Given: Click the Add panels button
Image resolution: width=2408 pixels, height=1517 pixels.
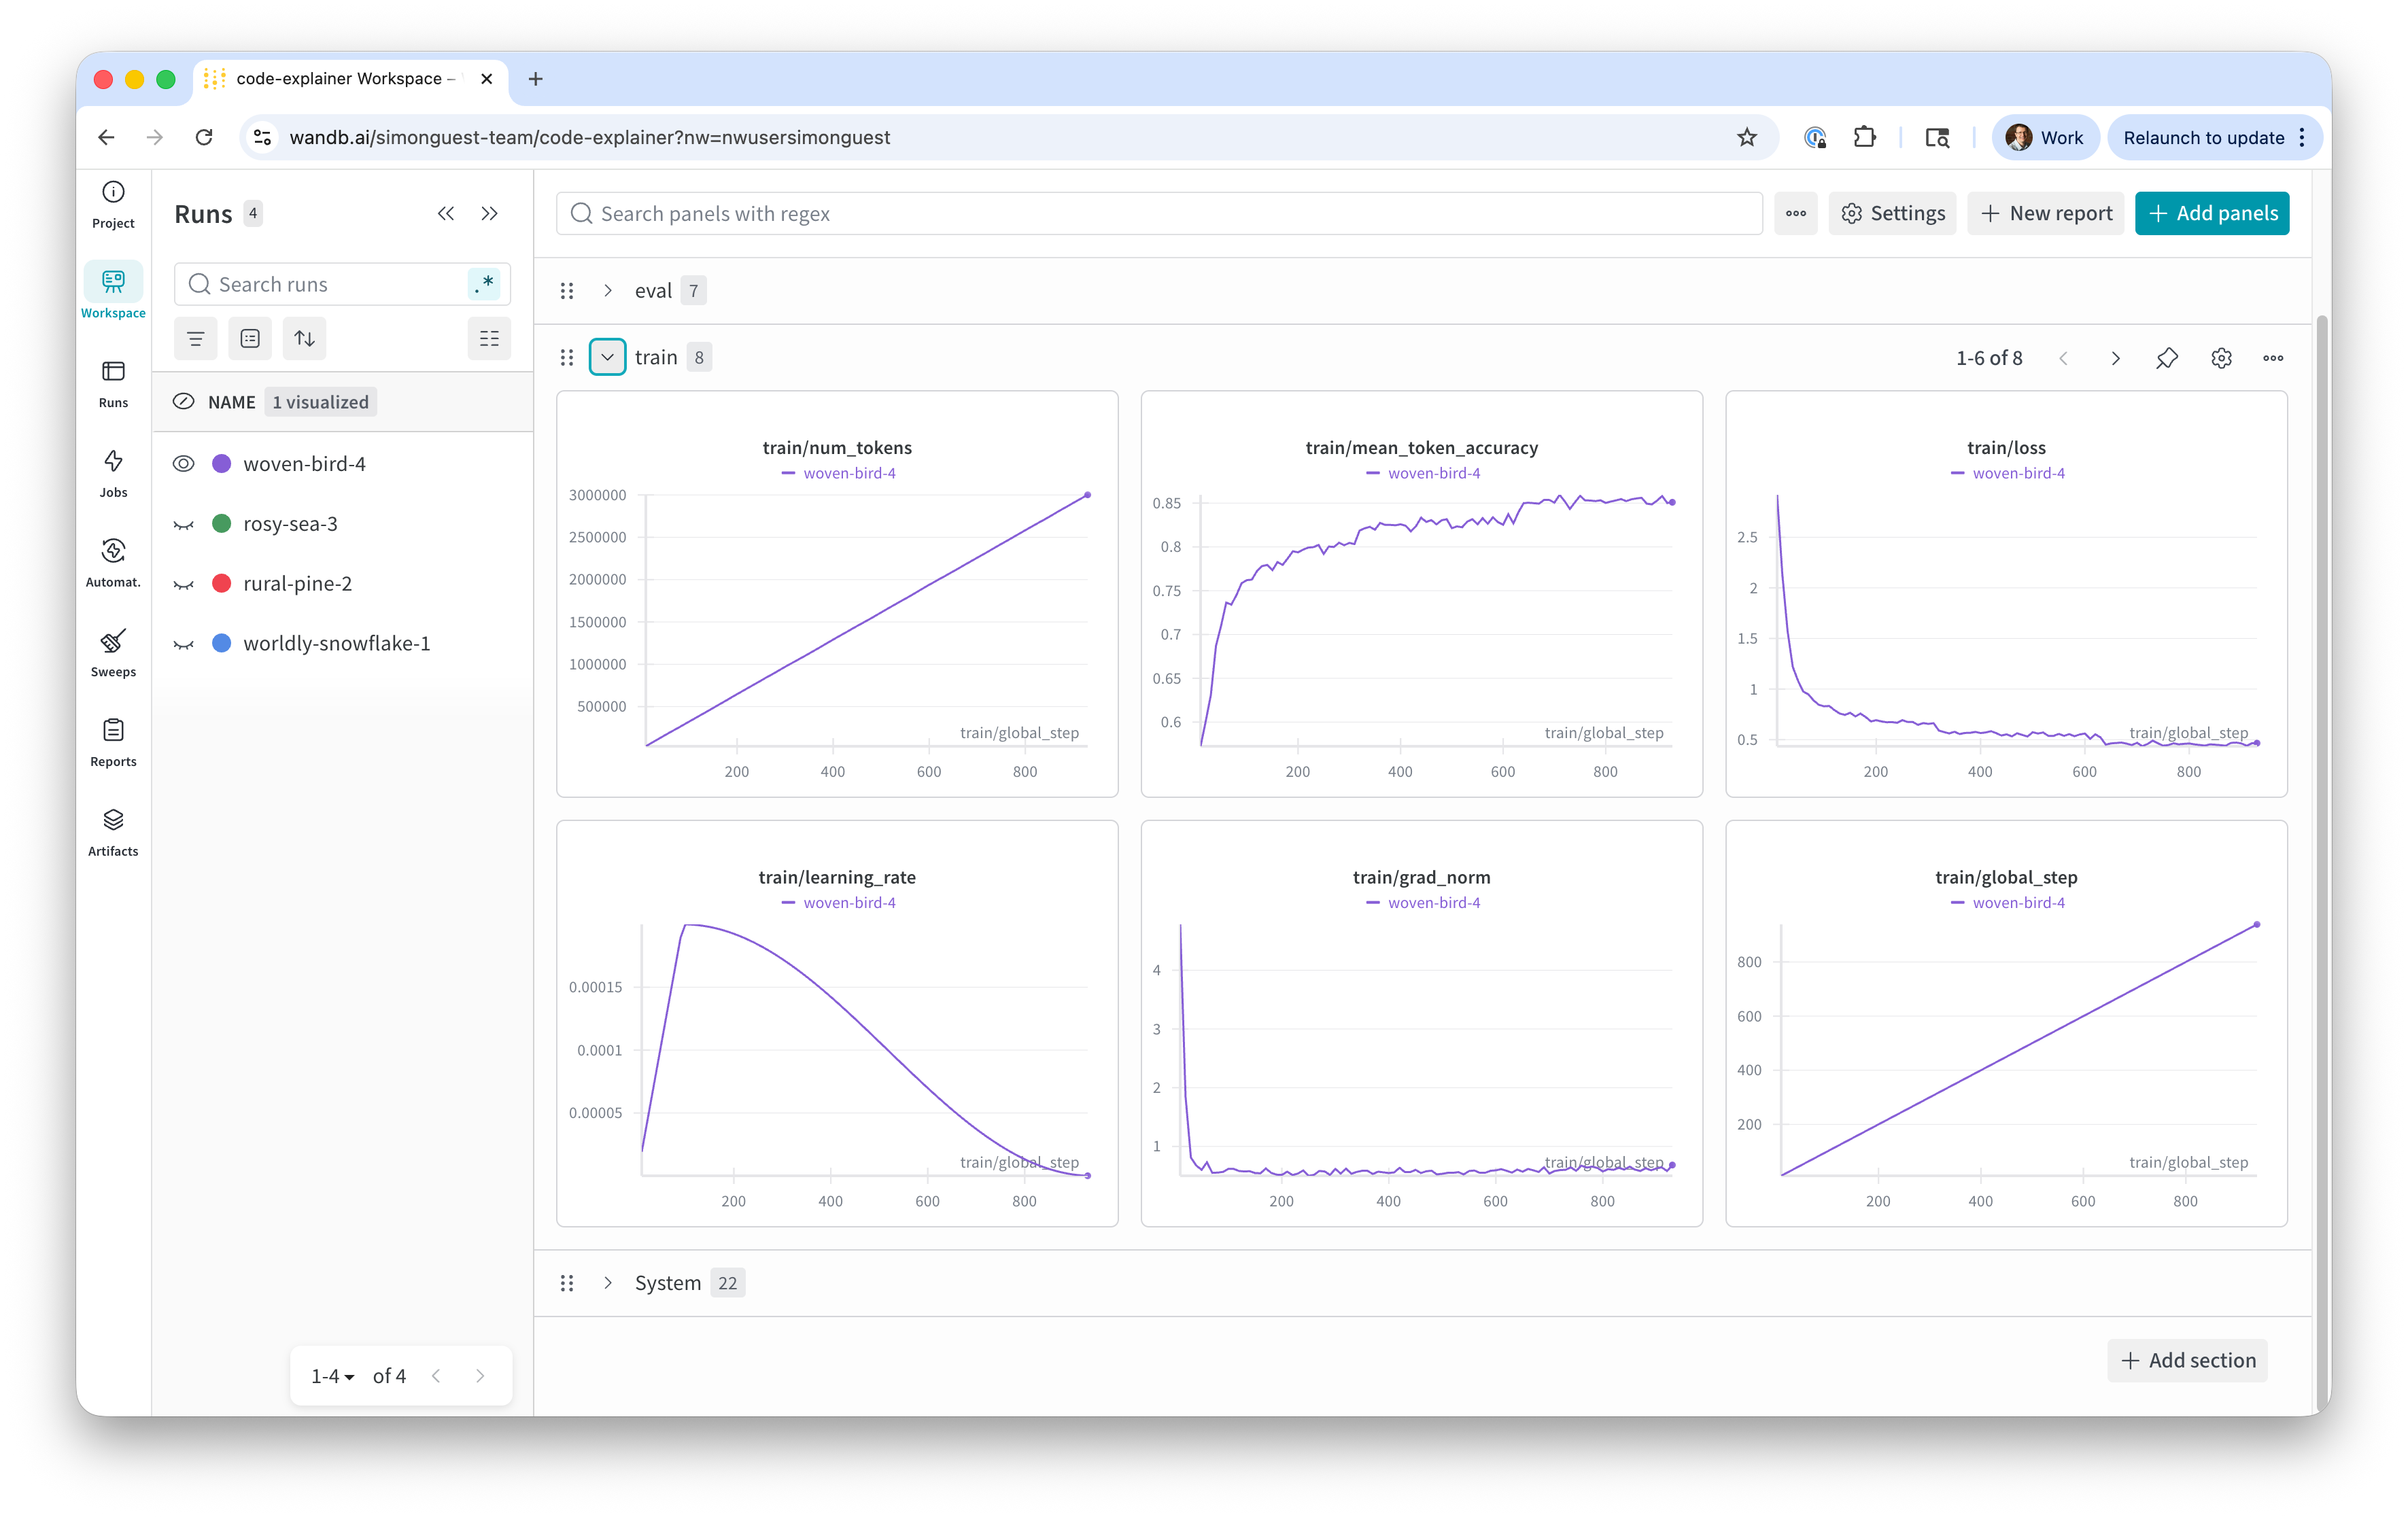Looking at the screenshot, I should click(2211, 213).
